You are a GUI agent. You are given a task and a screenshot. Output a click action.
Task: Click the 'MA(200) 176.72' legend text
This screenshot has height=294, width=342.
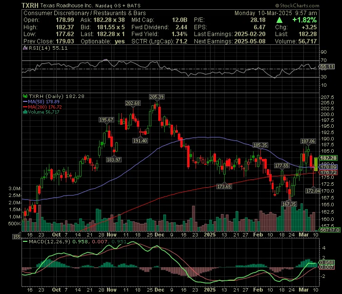pos(45,107)
